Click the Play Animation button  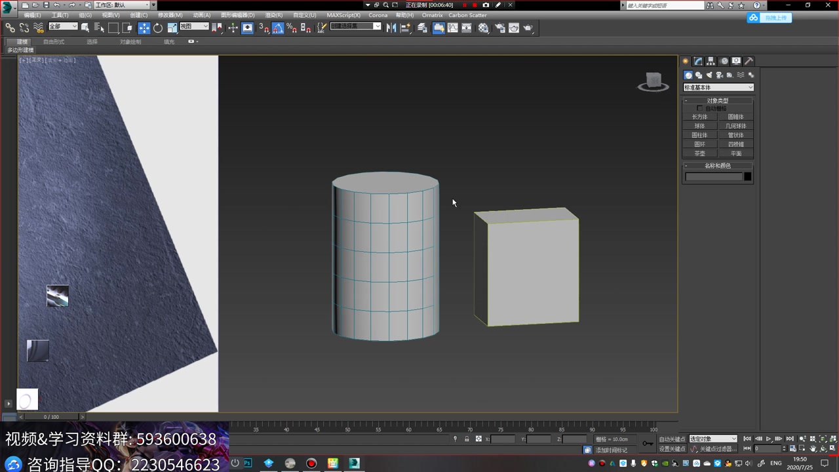(x=768, y=439)
